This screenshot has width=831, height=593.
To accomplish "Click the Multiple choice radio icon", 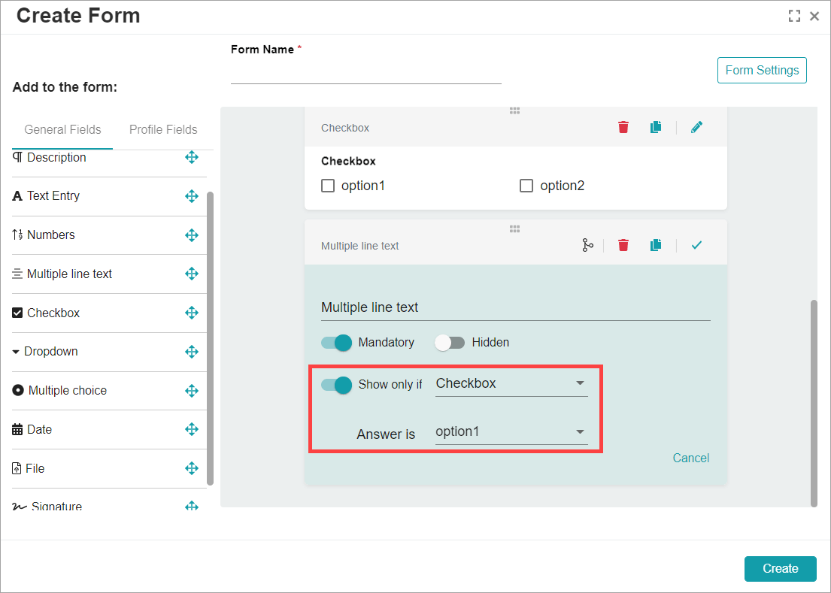I will coord(18,390).
